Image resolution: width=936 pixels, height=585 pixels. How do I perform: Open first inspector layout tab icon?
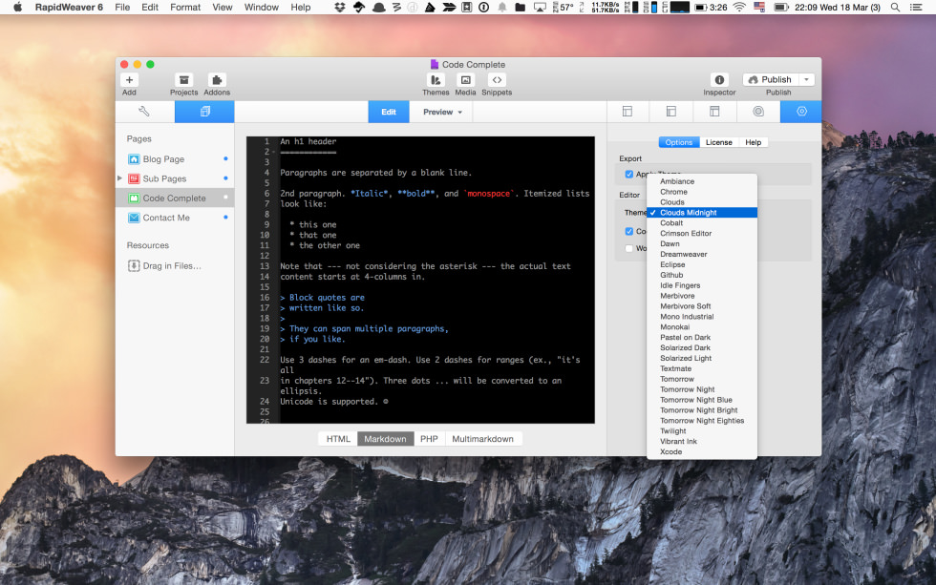click(628, 112)
